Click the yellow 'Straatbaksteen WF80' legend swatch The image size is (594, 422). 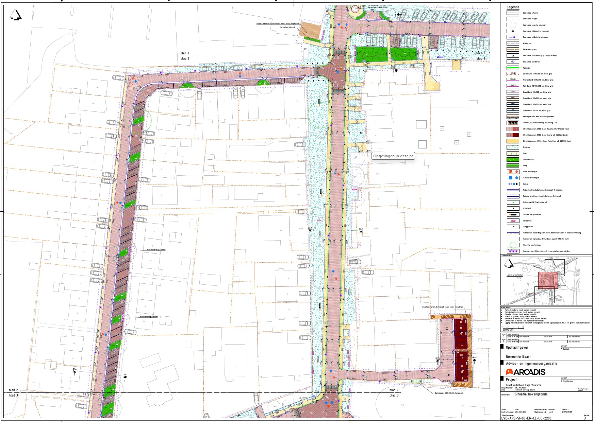[x=513, y=141]
